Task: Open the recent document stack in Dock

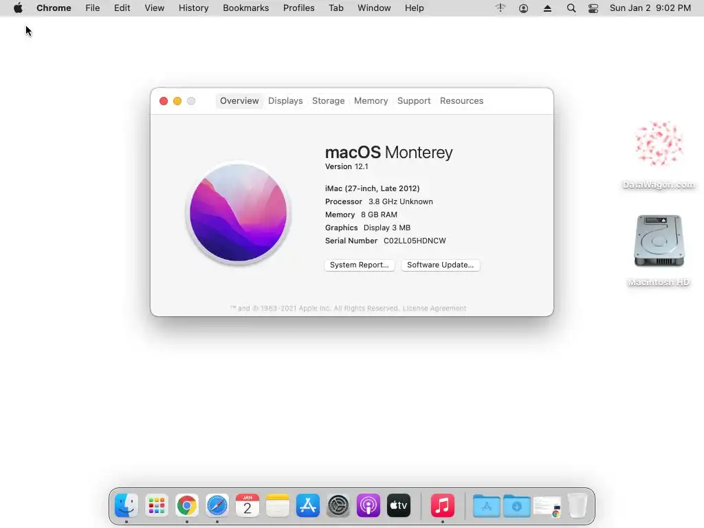Action: coord(547,507)
